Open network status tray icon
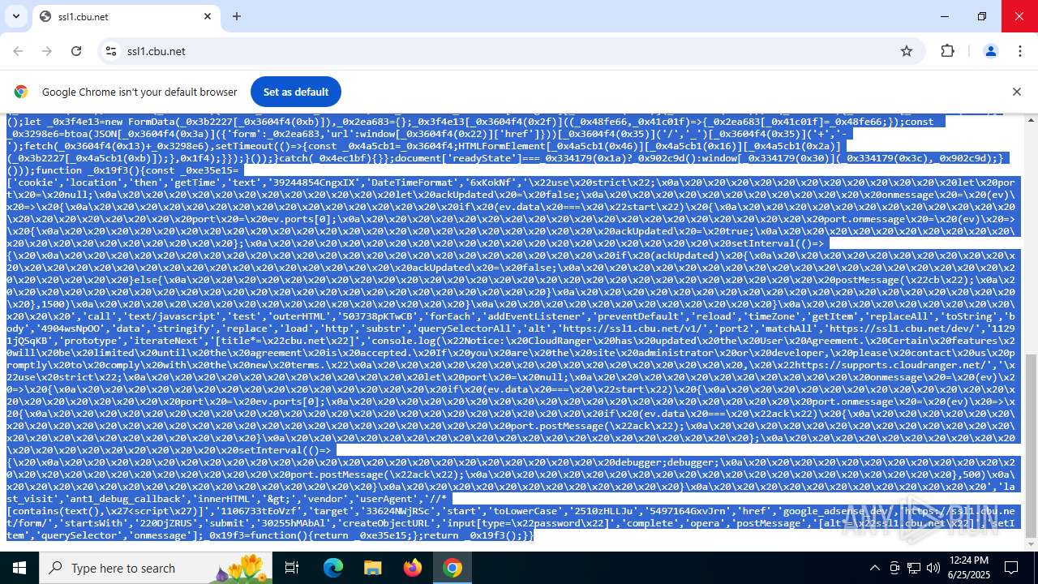Image resolution: width=1038 pixels, height=584 pixels. (914, 568)
